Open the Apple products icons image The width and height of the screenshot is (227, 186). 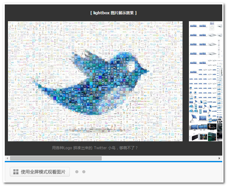pyautogui.click(x=205, y=81)
